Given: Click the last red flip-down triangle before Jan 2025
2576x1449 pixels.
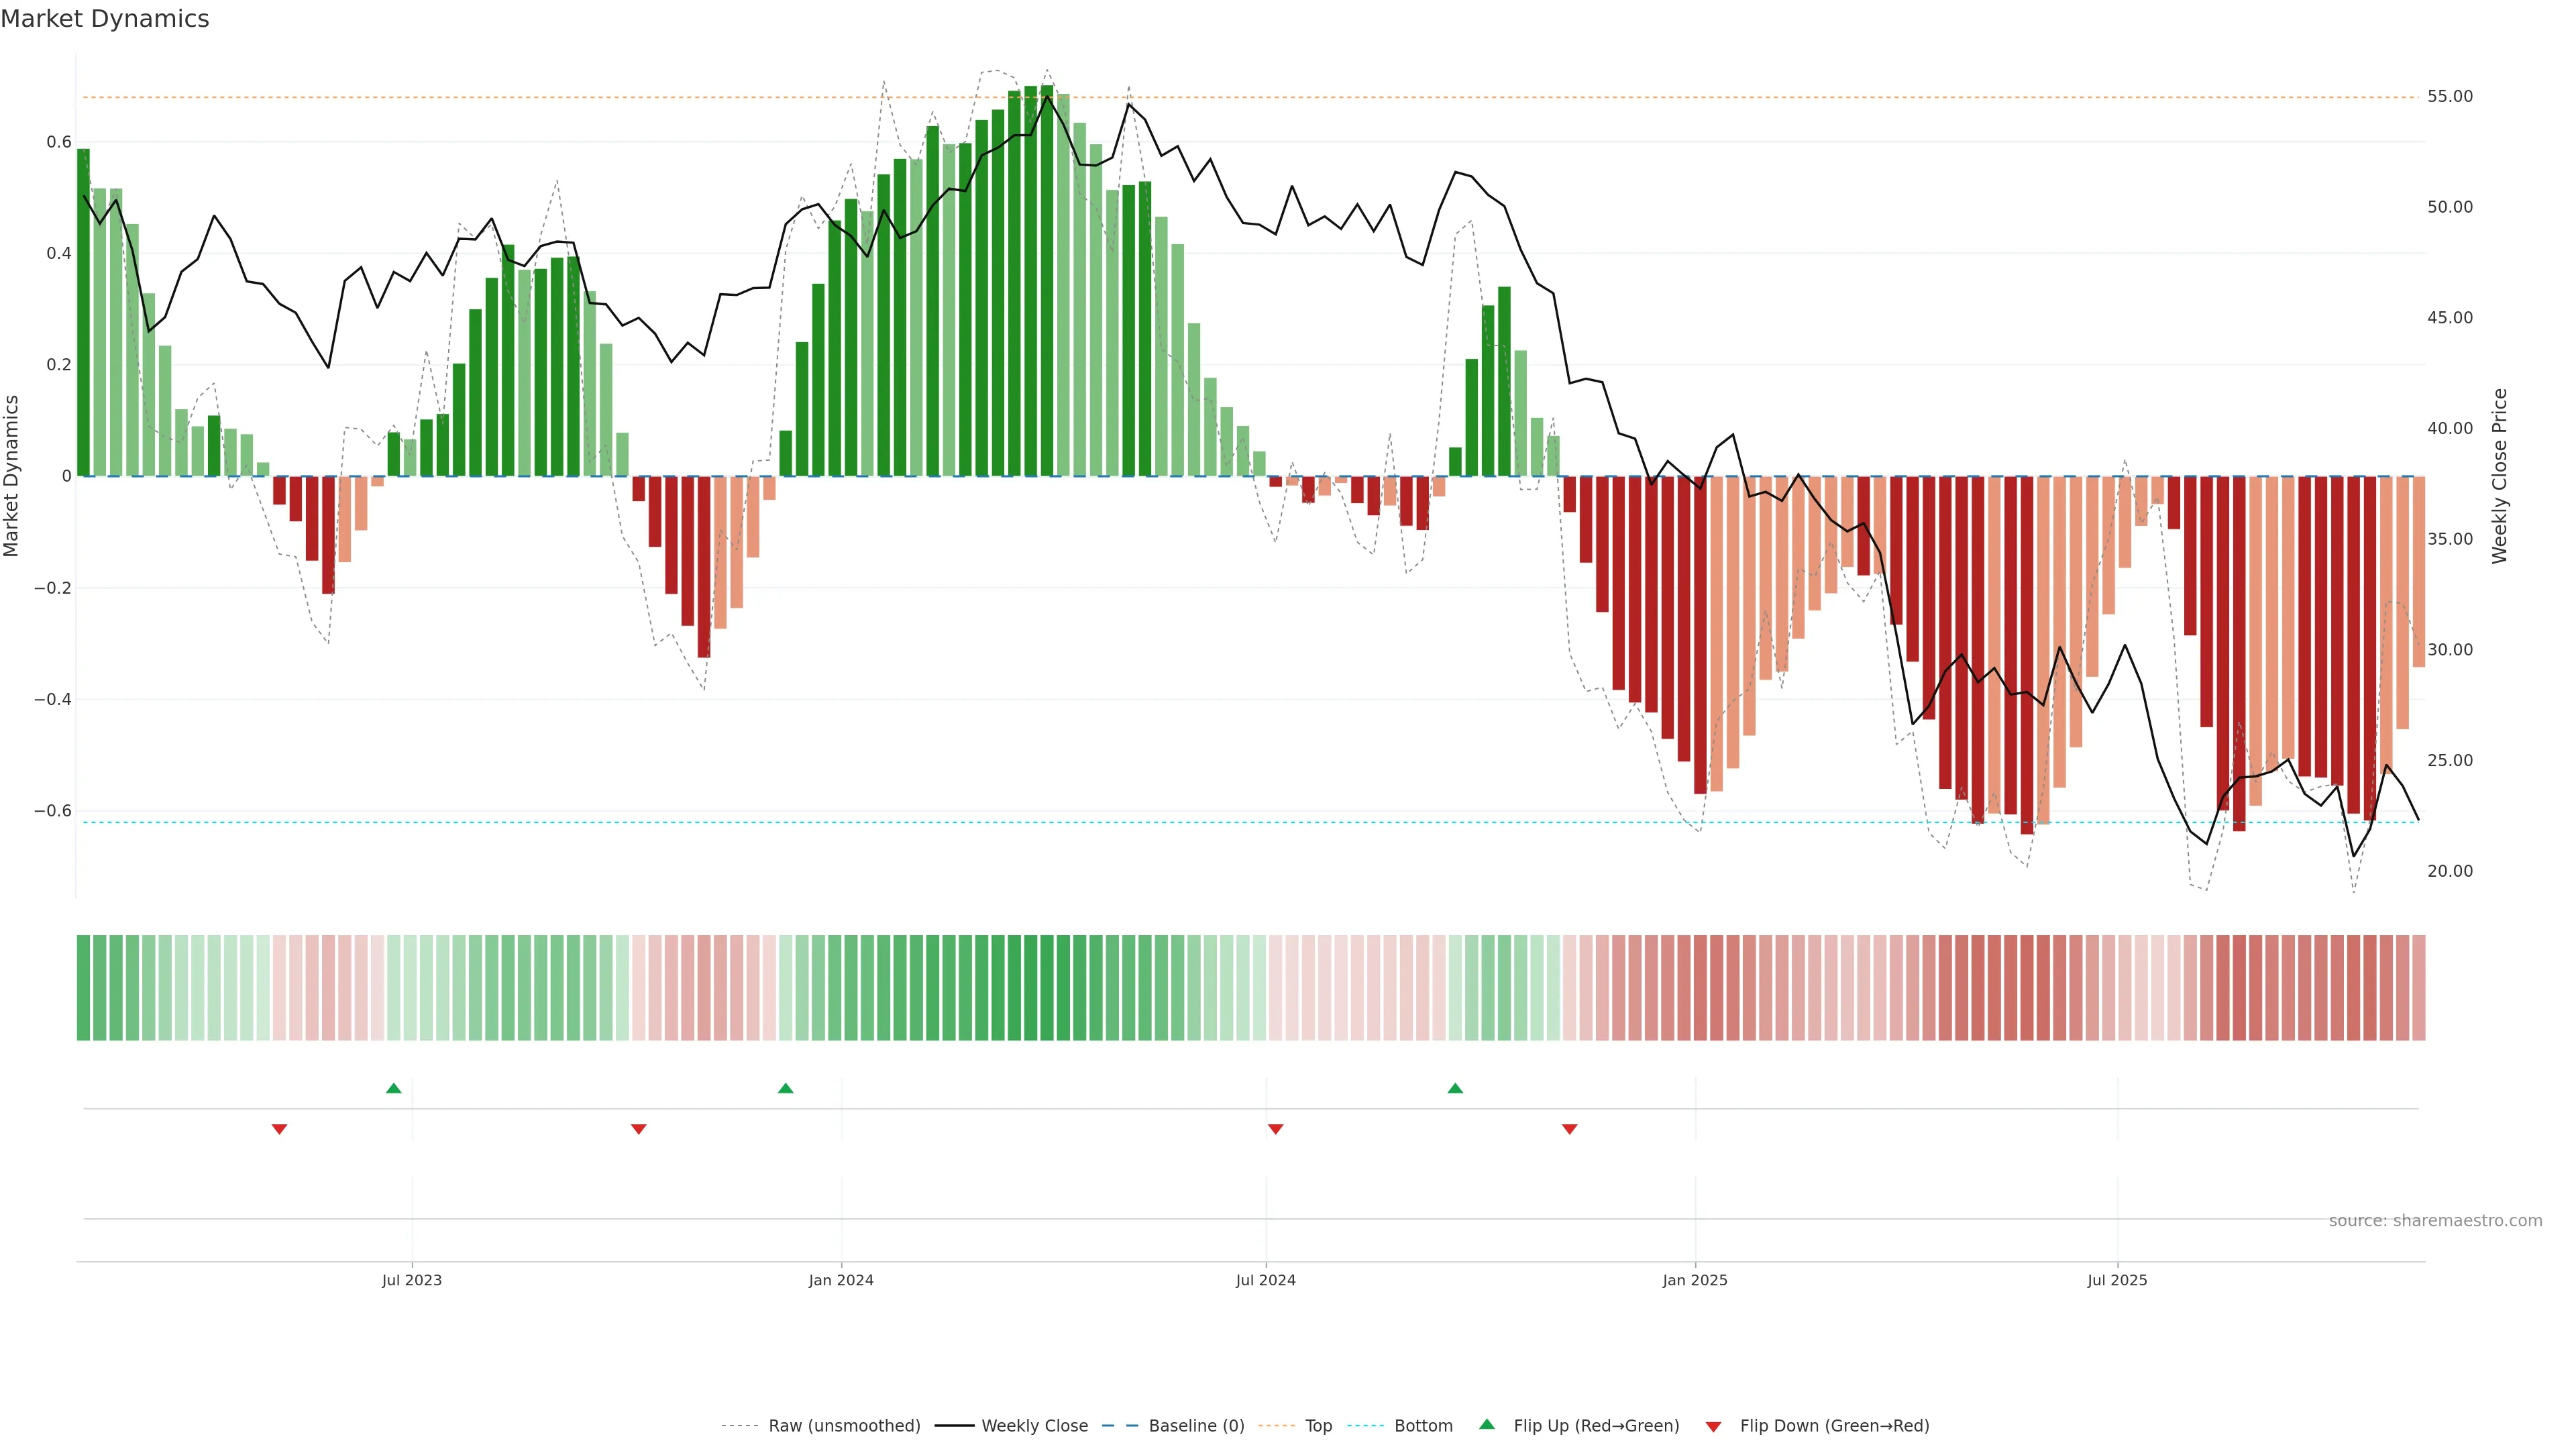Looking at the screenshot, I should pyautogui.click(x=1569, y=1129).
